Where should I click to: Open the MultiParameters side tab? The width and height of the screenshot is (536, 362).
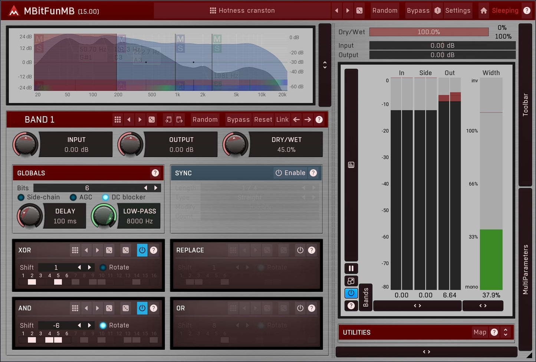(525, 269)
